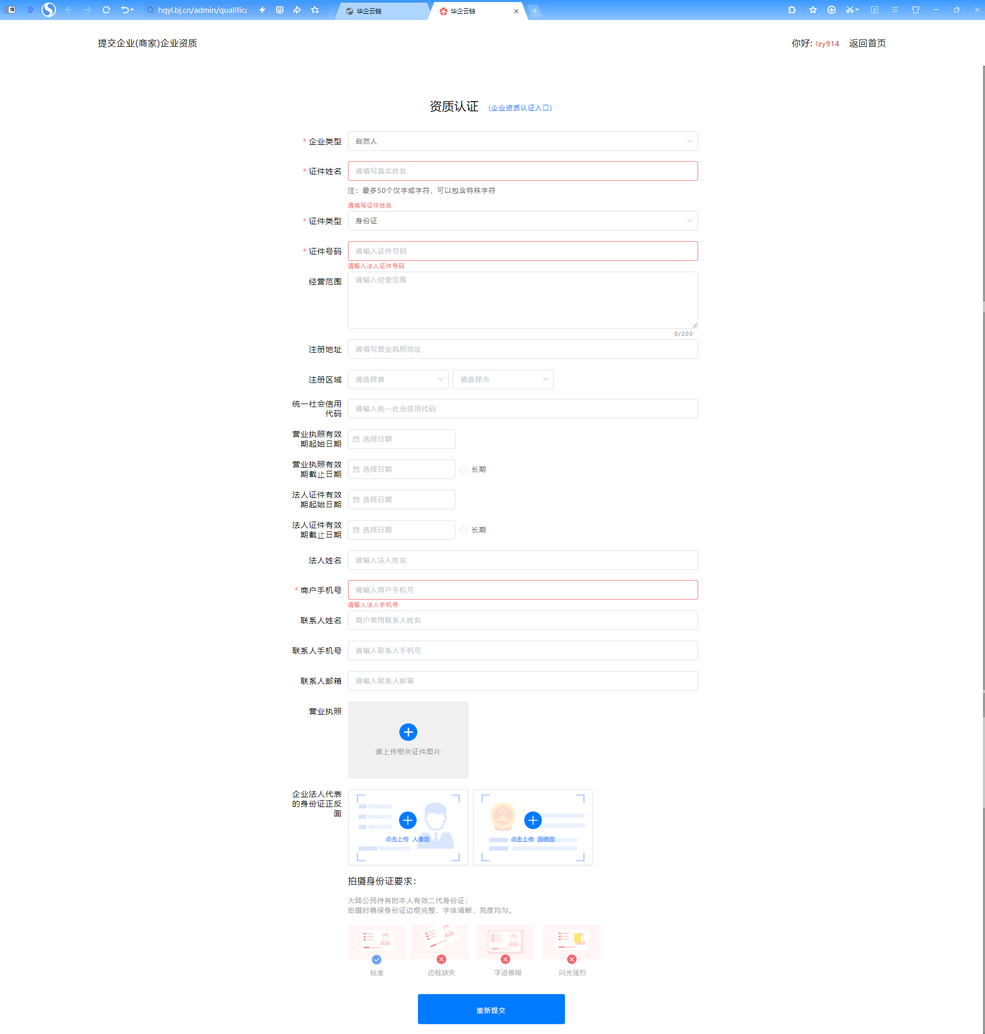Click the 证件姓名 real name input field
985x1034 pixels.
[x=523, y=171]
